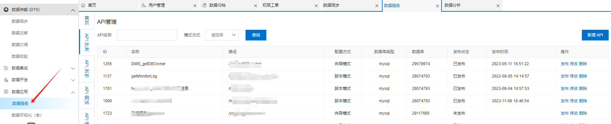Close the 数据归档 tab
611x124 pixels.
[x=256, y=6]
